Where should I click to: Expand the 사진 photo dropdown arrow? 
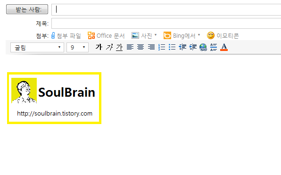tap(156, 35)
